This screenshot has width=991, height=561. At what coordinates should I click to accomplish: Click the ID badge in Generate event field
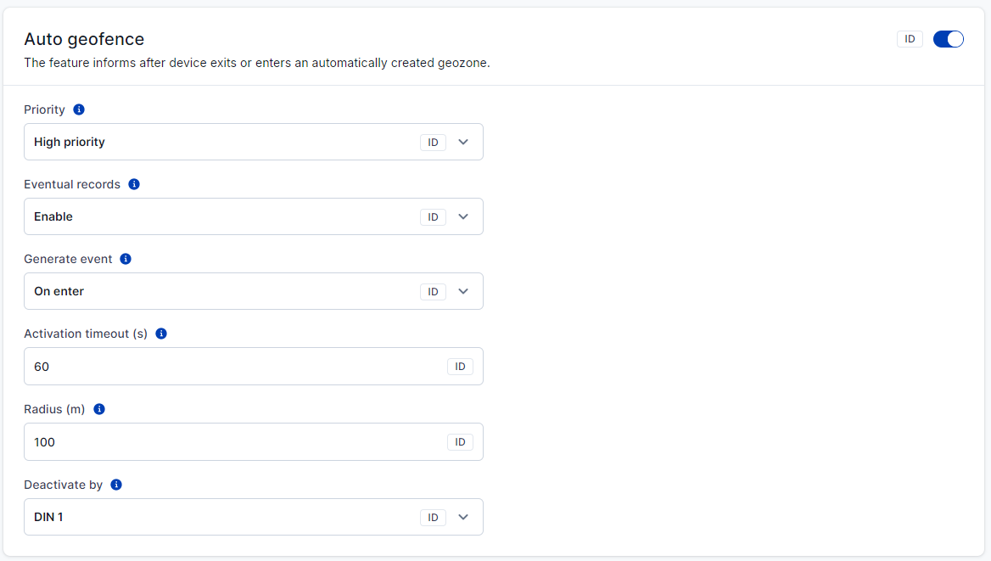[433, 292]
